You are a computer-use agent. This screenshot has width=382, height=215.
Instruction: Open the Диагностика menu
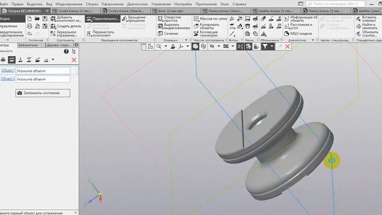[x=137, y=4]
